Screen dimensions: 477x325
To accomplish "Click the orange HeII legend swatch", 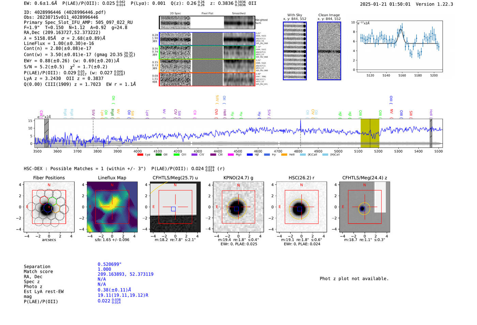I will [x=284, y=155].
